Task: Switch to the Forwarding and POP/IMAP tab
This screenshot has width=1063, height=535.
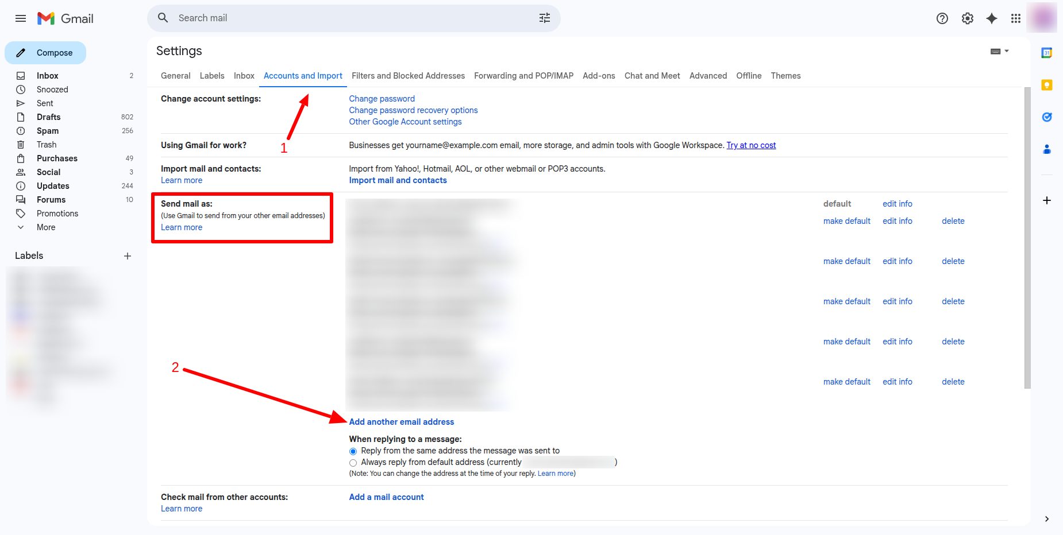Action: [523, 75]
